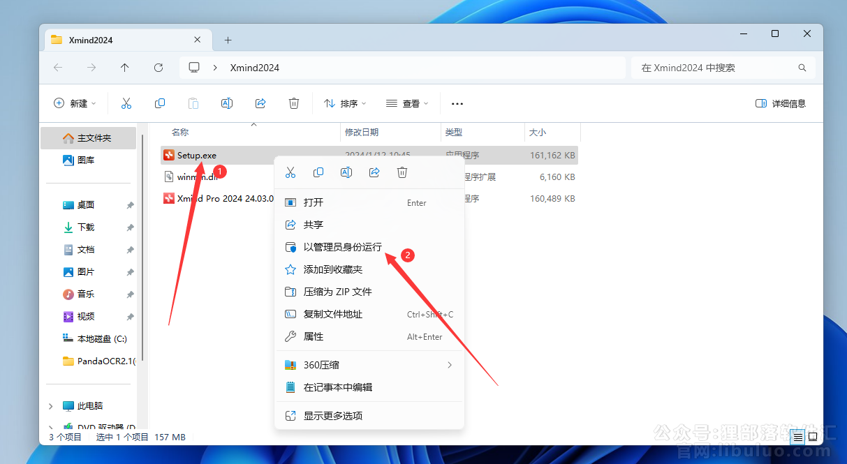Open the three-dots more options menu
The height and width of the screenshot is (464, 847).
[x=457, y=103]
